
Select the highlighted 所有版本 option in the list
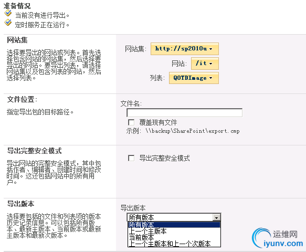point(174,225)
